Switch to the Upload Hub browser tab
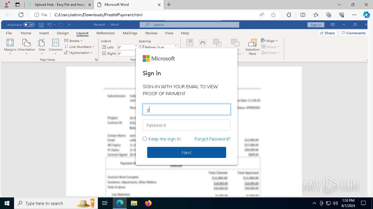Screen dimensions: 373x209 (59, 5)
